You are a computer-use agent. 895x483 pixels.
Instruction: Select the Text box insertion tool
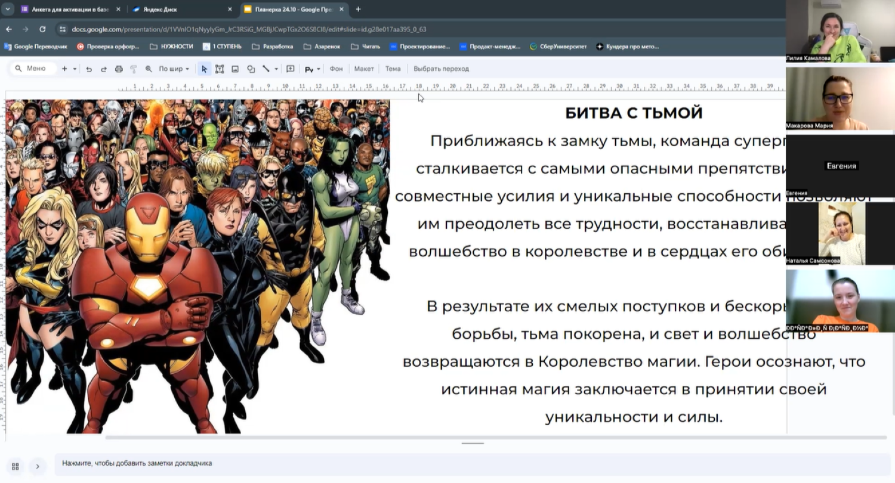[x=220, y=69]
